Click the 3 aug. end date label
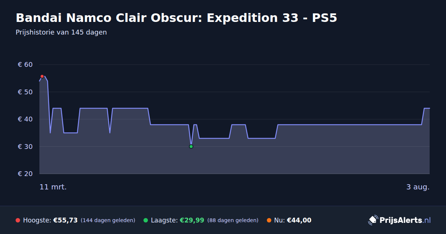 click(x=418, y=187)
